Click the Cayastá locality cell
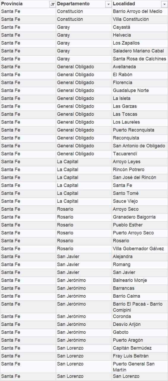168x381 pixels. tap(140, 27)
